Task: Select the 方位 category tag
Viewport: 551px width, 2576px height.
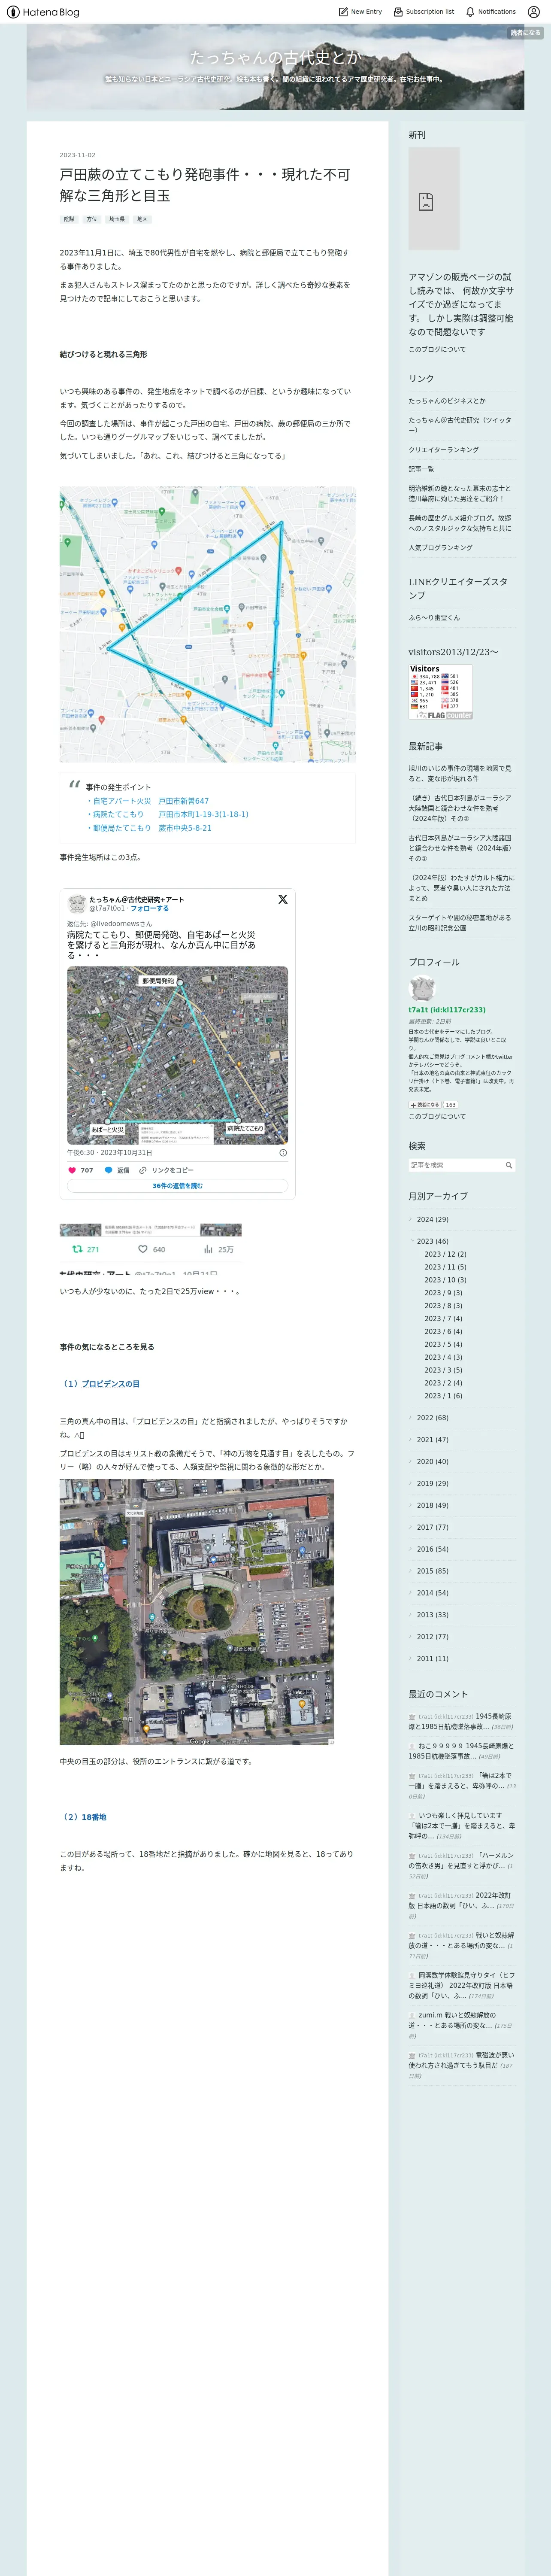Action: coord(92,219)
